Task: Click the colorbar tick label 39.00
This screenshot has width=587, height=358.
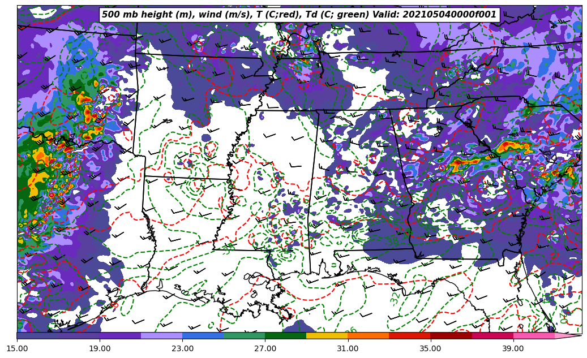Action: pos(513,349)
